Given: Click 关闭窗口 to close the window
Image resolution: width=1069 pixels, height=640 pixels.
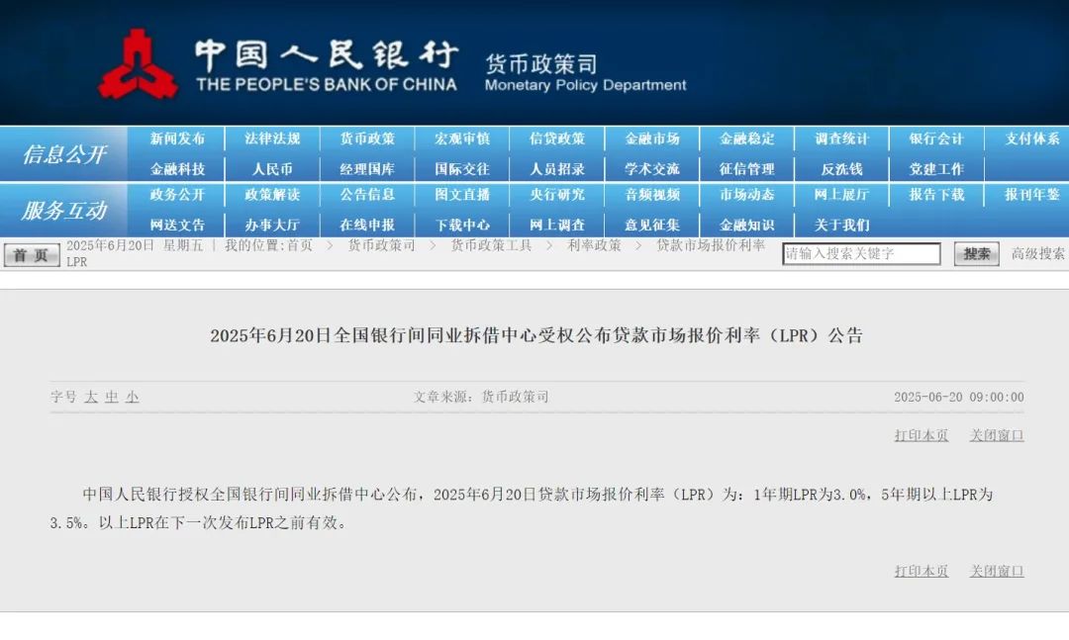Looking at the screenshot, I should click(x=996, y=435).
